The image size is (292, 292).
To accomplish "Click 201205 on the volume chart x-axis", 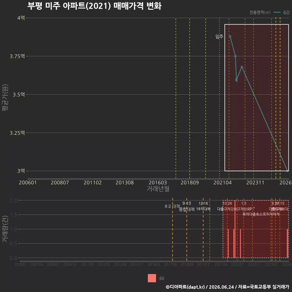I will point(103,264).
